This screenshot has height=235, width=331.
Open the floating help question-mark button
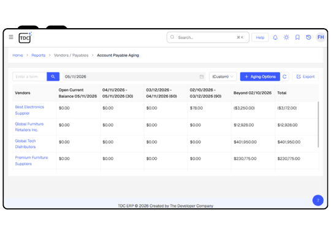click(318, 200)
